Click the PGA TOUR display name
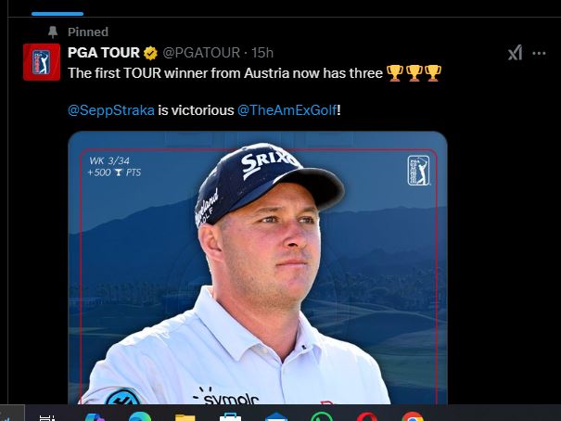The height and width of the screenshot is (421, 561). (x=104, y=53)
